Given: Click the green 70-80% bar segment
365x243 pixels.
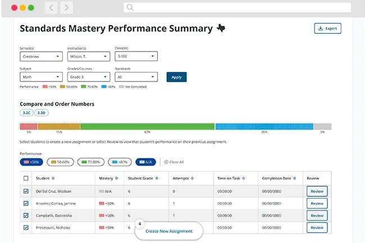Looking at the screenshot, I should [147, 126].
